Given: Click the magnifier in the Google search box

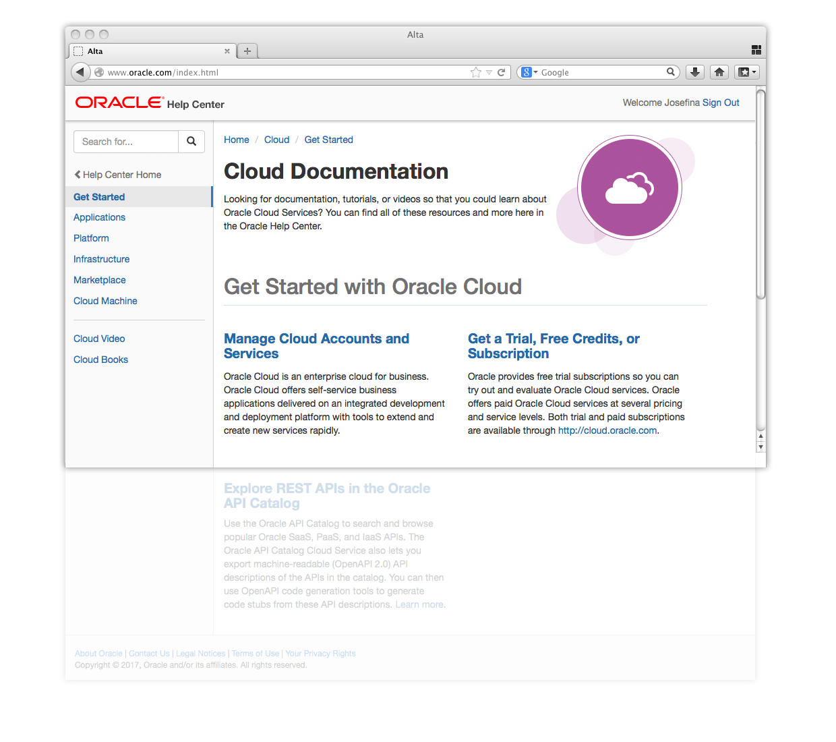Looking at the screenshot, I should click(671, 72).
